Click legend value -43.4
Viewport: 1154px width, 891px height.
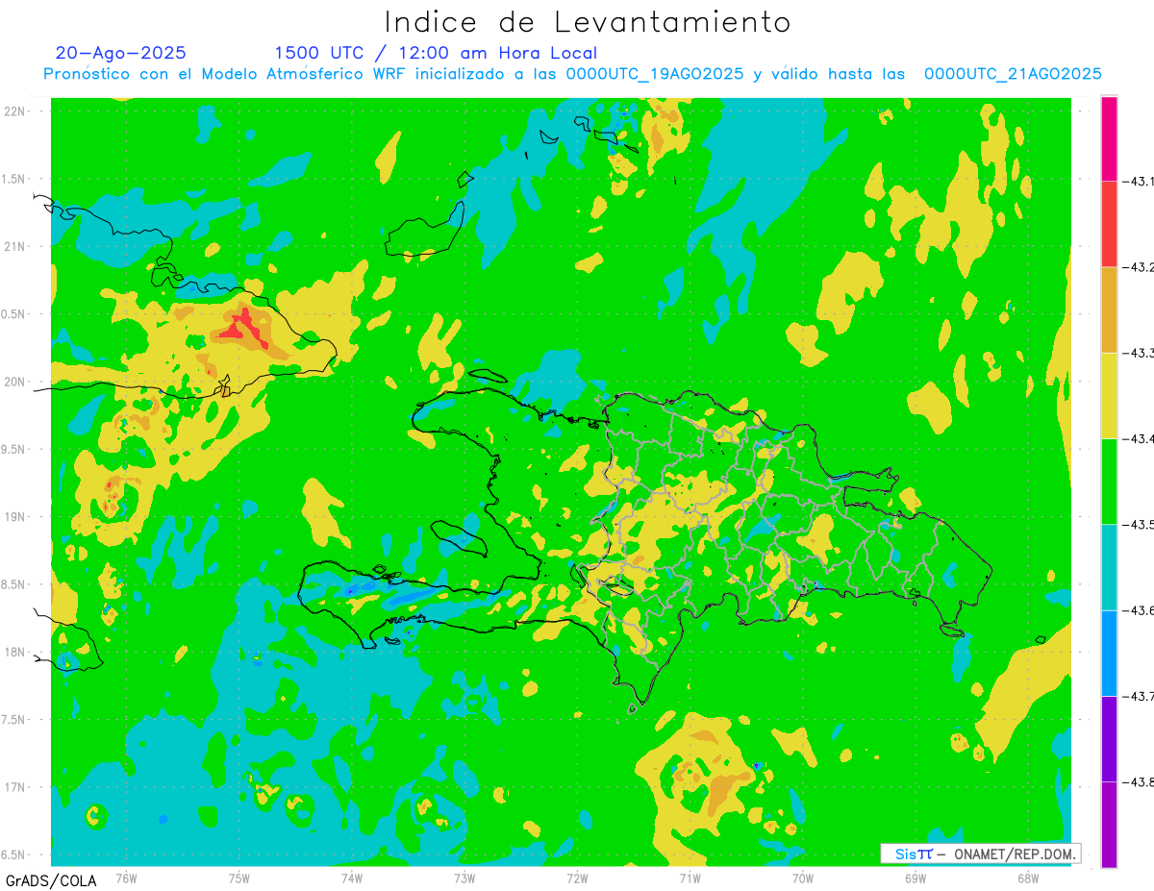click(1137, 439)
